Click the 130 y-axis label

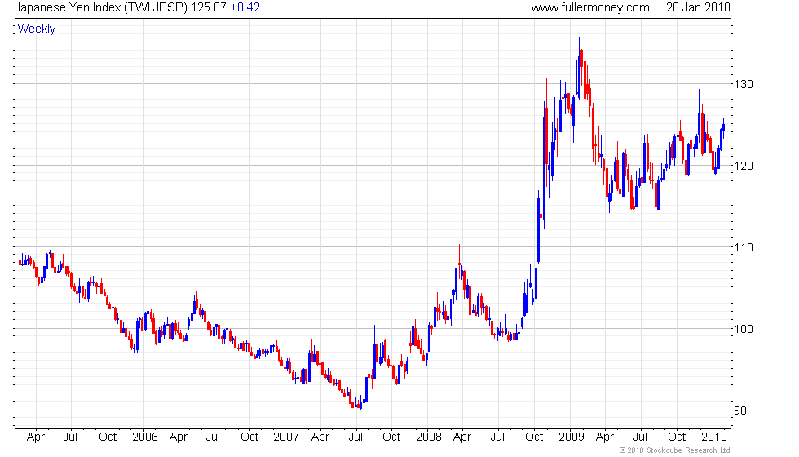(x=744, y=84)
